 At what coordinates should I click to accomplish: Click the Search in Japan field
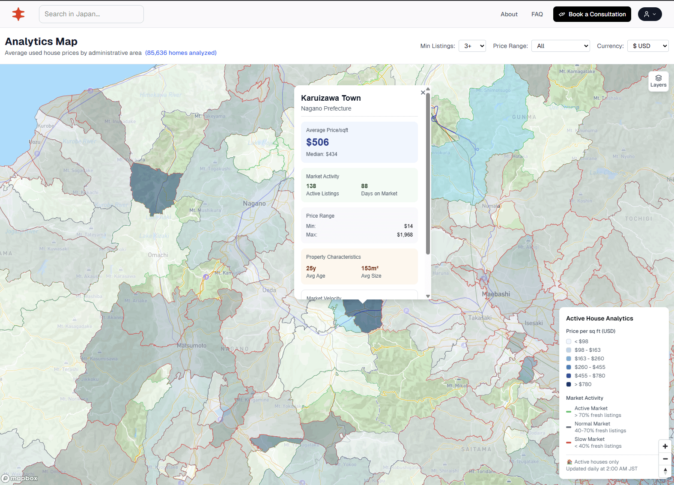click(x=91, y=14)
